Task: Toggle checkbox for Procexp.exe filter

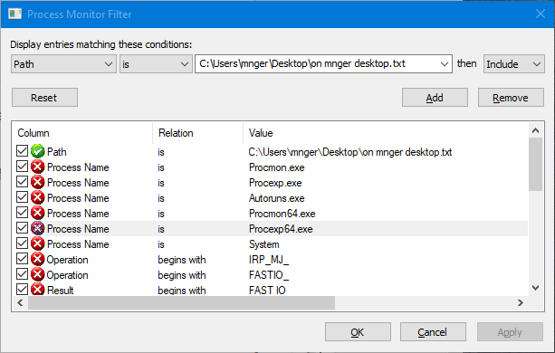Action: pyautogui.click(x=22, y=182)
